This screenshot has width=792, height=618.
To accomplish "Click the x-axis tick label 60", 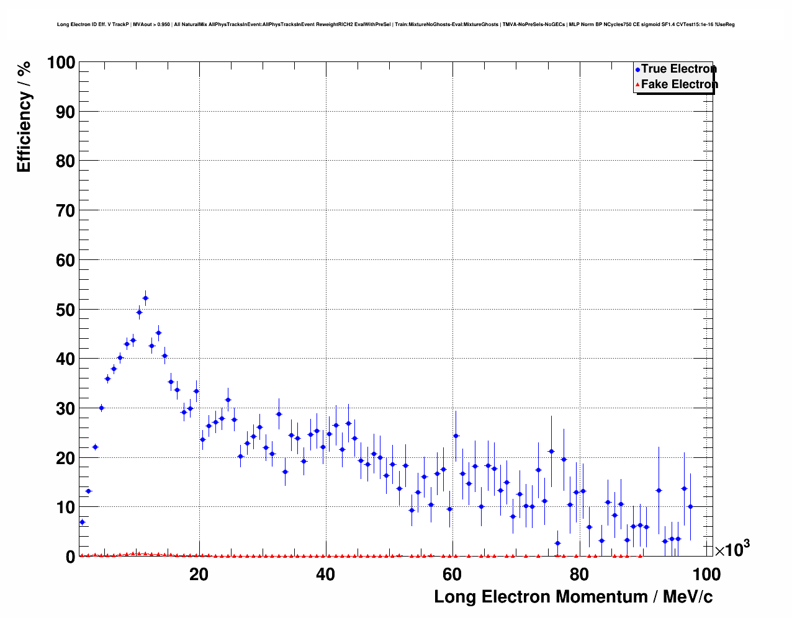I will point(452,575).
